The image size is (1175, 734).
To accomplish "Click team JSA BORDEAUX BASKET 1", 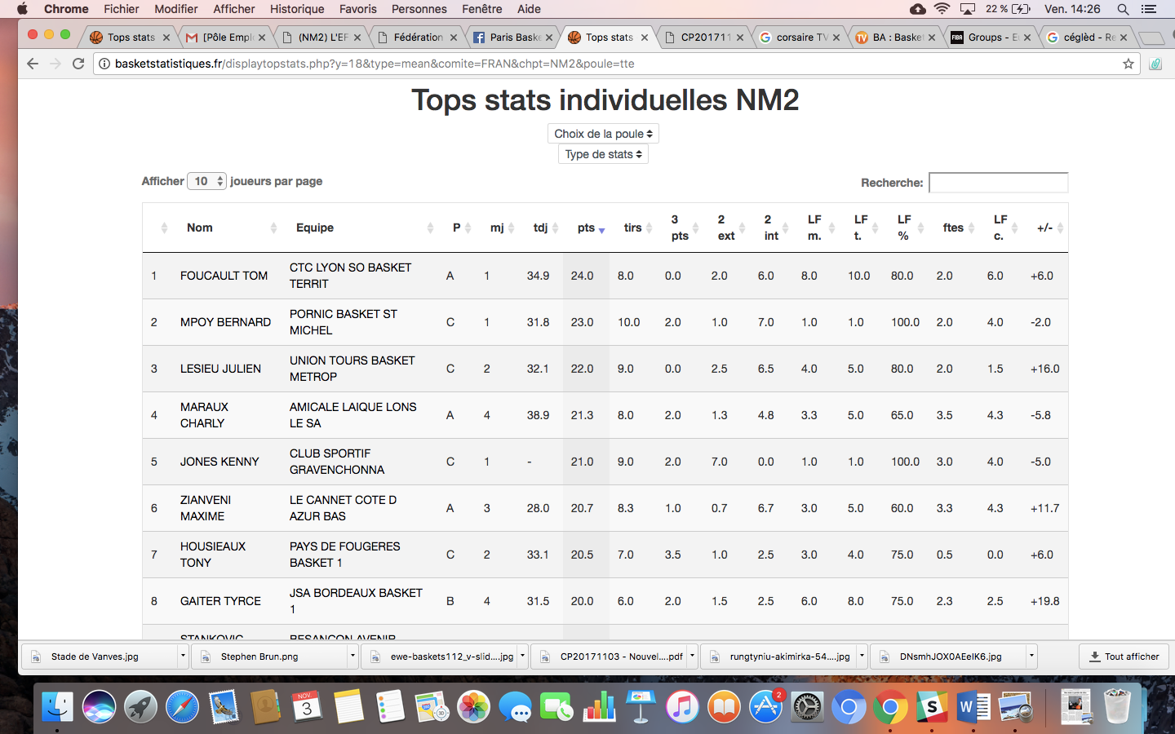I will click(356, 601).
